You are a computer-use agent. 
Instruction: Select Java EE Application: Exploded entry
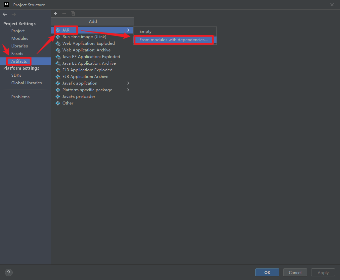coord(92,57)
